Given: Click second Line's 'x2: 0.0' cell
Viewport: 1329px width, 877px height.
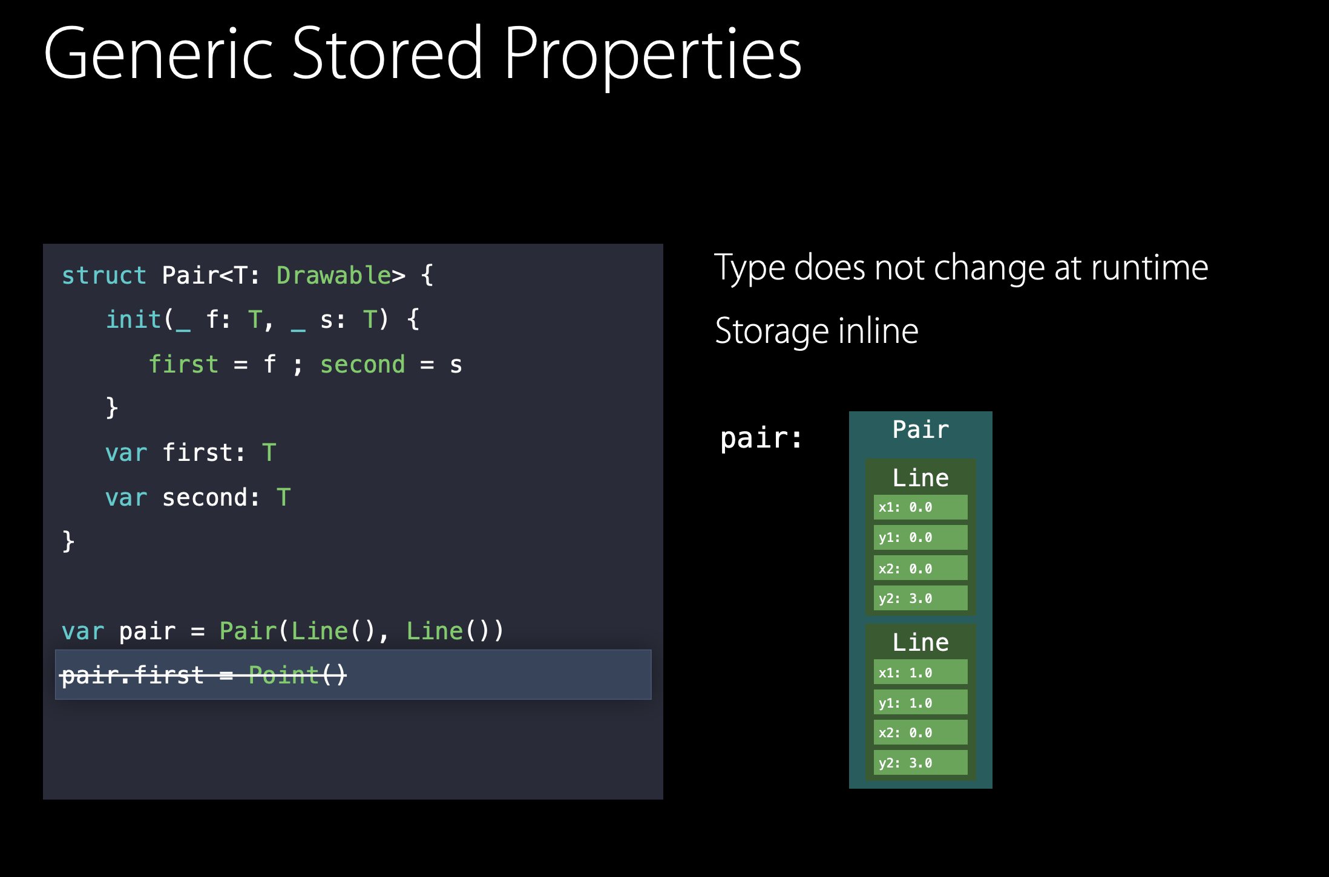Looking at the screenshot, I should (x=920, y=732).
